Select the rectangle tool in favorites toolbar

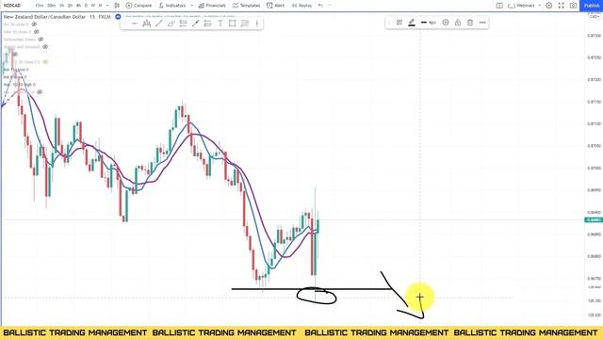coord(233,24)
